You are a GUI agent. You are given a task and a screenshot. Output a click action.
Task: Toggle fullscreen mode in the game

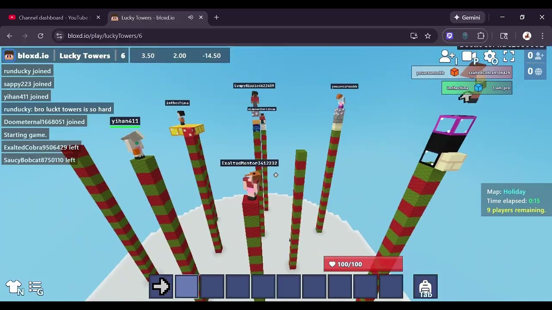(x=509, y=56)
